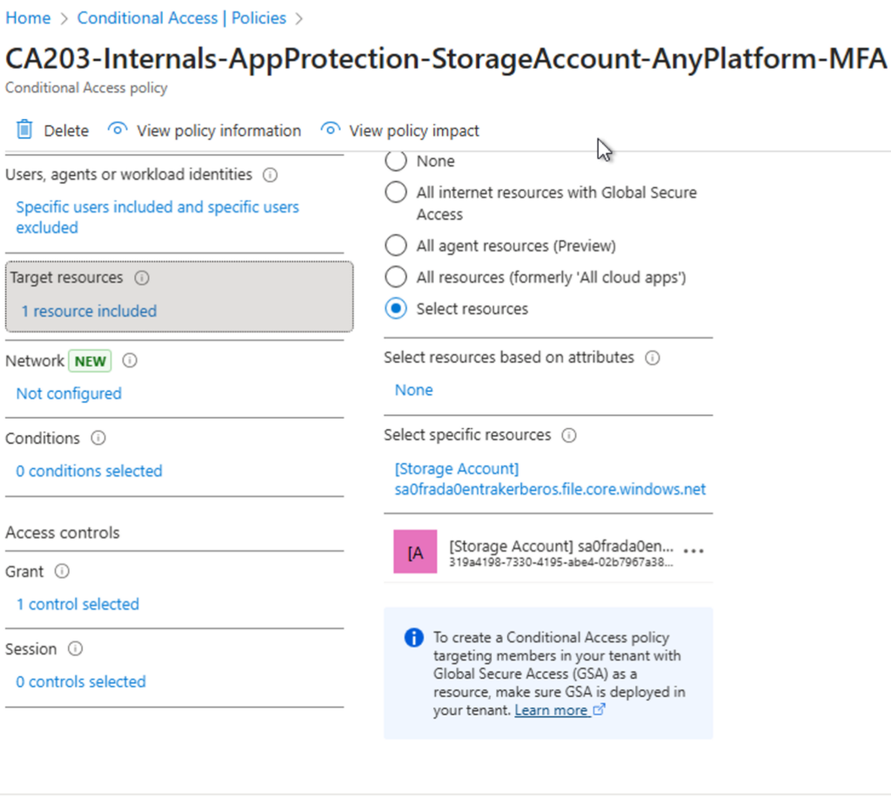Navigate to Conditional Access | Policies breadcrumb
The image size is (891, 798).
(181, 17)
